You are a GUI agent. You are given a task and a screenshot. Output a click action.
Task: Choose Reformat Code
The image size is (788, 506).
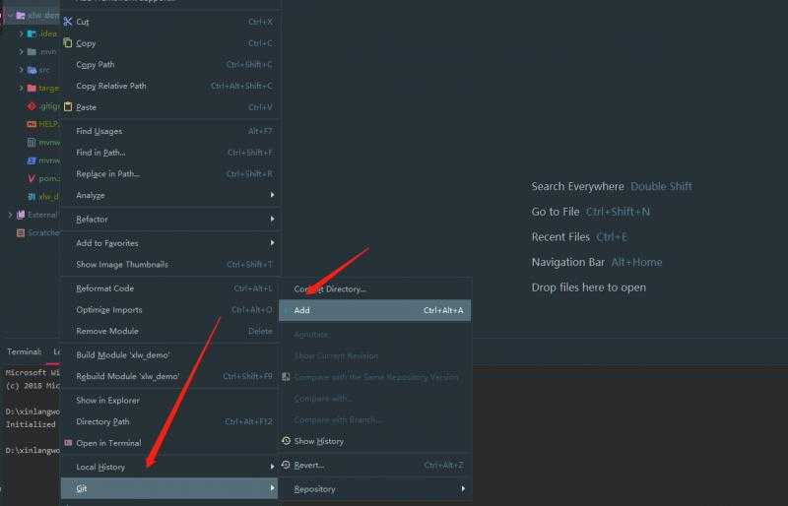pos(169,288)
